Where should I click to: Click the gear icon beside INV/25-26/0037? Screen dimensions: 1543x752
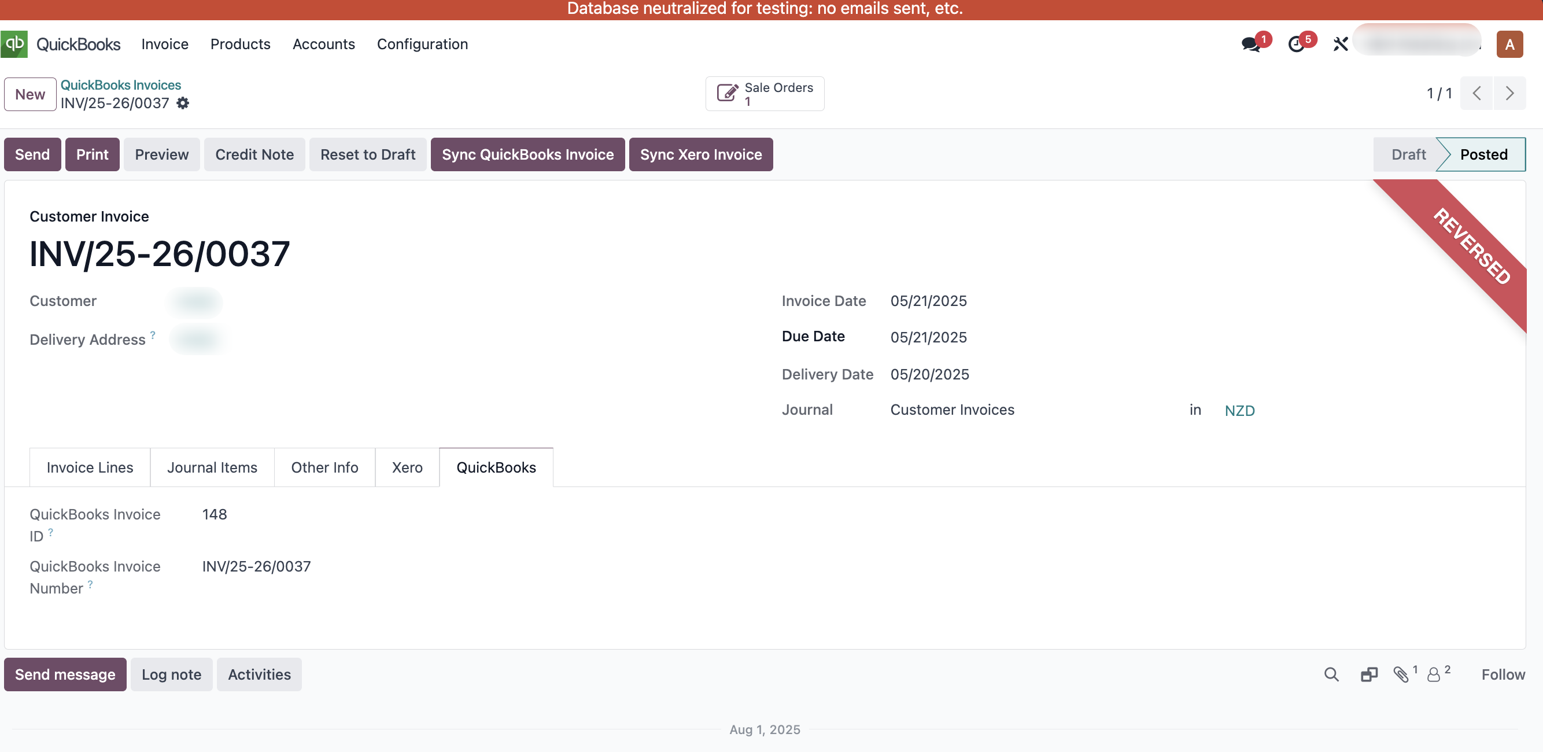(x=183, y=104)
